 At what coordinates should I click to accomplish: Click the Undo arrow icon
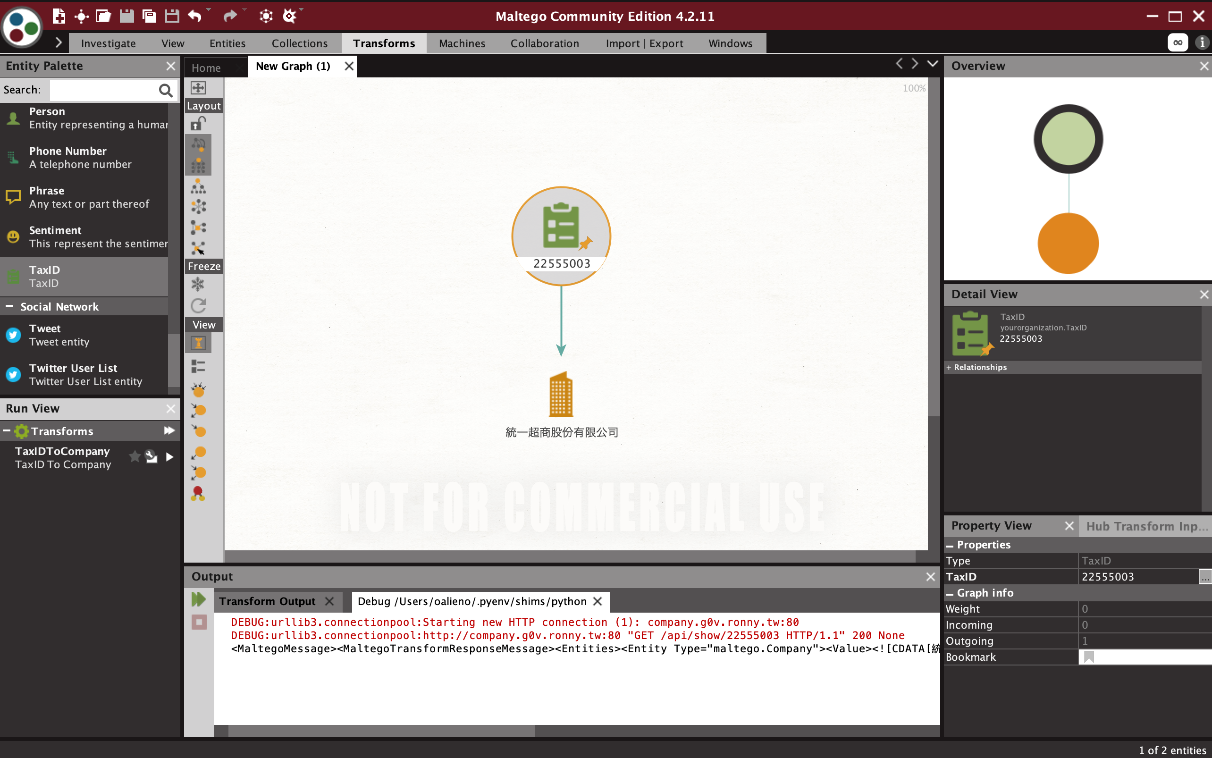(x=194, y=16)
